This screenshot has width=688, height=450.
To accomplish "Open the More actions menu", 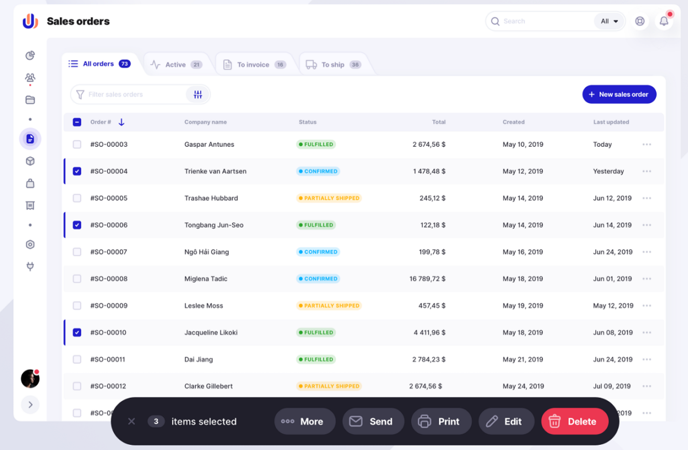I will click(305, 421).
